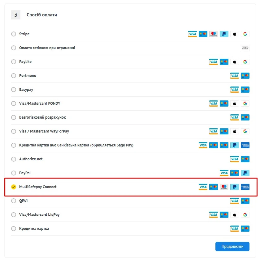Viewport: 260px width, 262px height.
Task: Select Безготівковий розрахунок payment option
Action: pos(14,117)
